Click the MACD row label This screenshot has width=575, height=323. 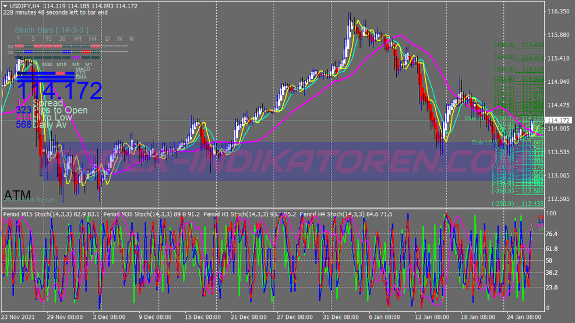coord(83,69)
